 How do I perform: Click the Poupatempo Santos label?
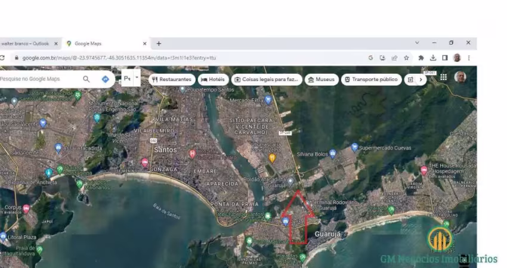coord(211,90)
